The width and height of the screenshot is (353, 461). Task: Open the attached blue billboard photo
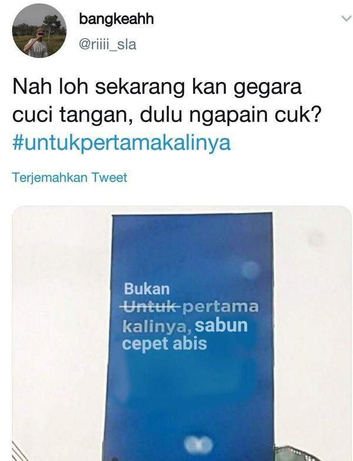182,334
